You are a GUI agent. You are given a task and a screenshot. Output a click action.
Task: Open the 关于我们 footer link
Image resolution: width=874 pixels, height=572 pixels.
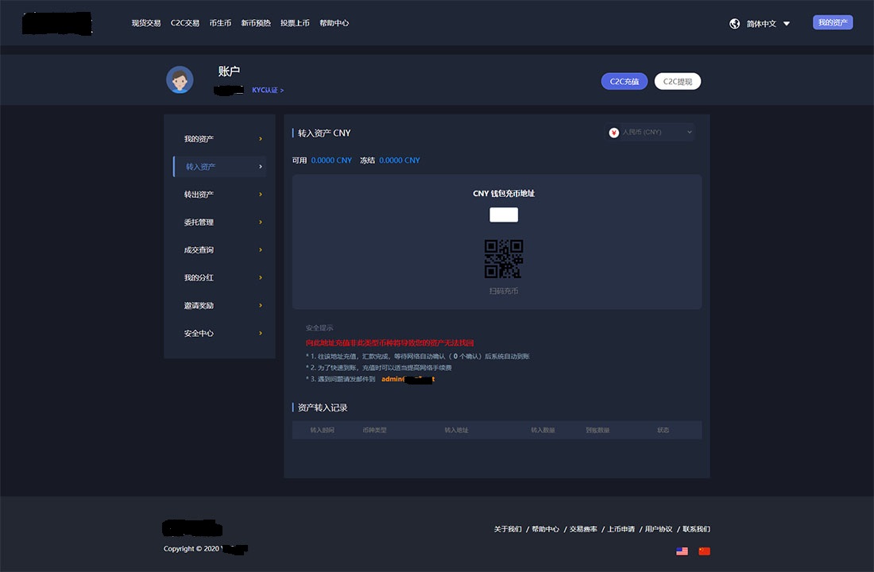(508, 529)
